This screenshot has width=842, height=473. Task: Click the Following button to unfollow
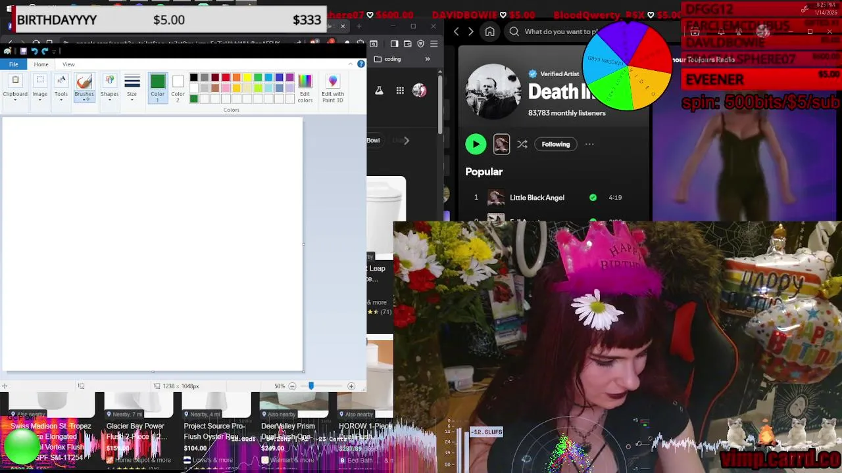click(556, 145)
